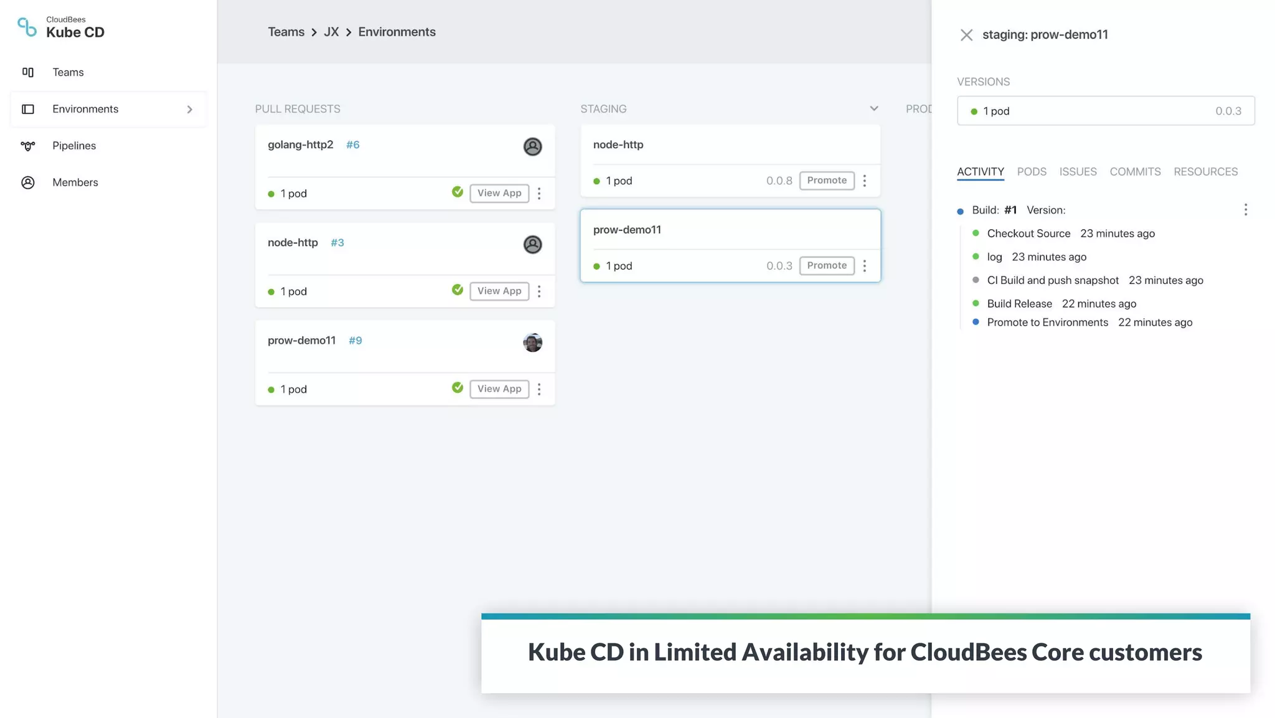Promote node-http 0.0.8 in staging
The width and height of the screenshot is (1275, 718).
tap(827, 181)
